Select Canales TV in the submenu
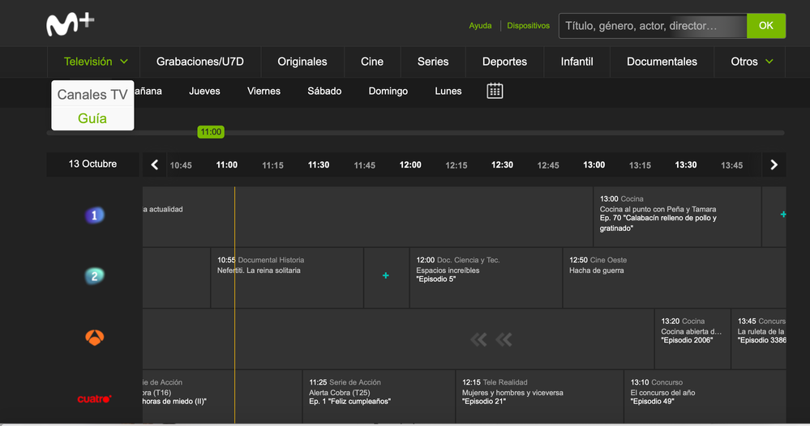Image resolution: width=810 pixels, height=426 pixels. 92,94
